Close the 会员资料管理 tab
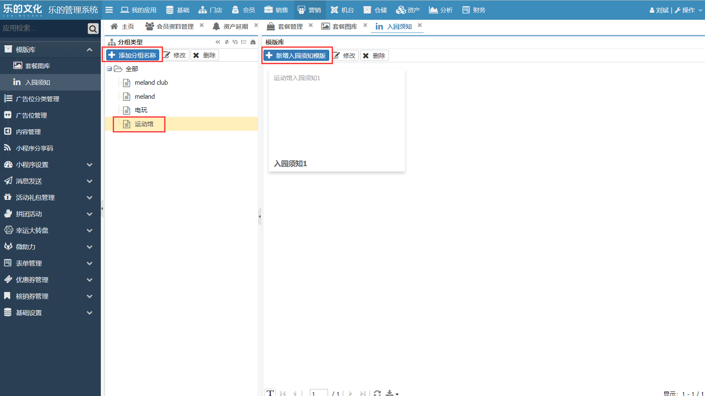The width and height of the screenshot is (705, 396). [x=202, y=25]
